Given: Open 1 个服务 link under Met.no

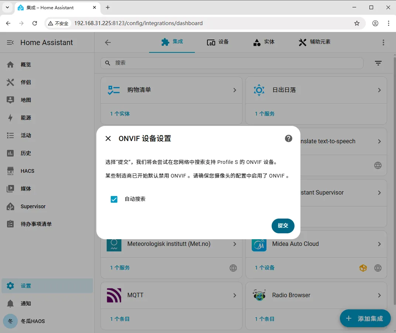Looking at the screenshot, I should click(120, 268).
